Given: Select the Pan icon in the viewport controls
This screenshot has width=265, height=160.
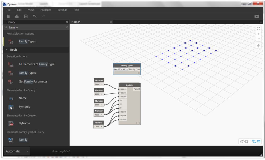Looking at the screenshot, I should pyautogui.click(x=259, y=46).
